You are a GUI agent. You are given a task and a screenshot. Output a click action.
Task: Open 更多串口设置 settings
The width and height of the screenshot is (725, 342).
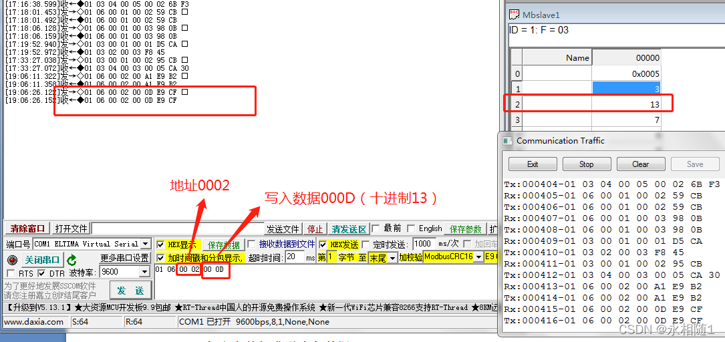(x=124, y=258)
